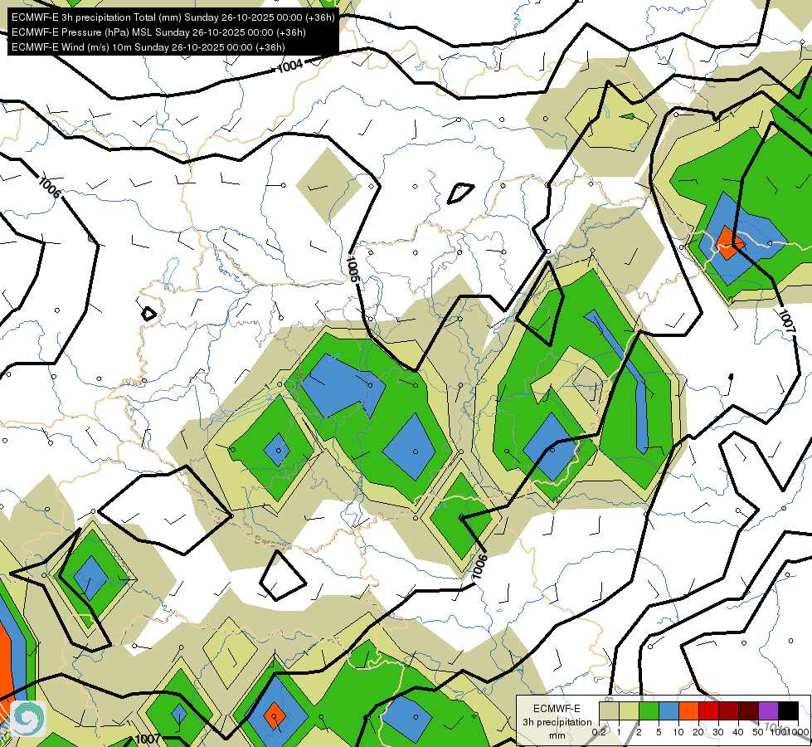Click the 30 legend tick value

718,732
